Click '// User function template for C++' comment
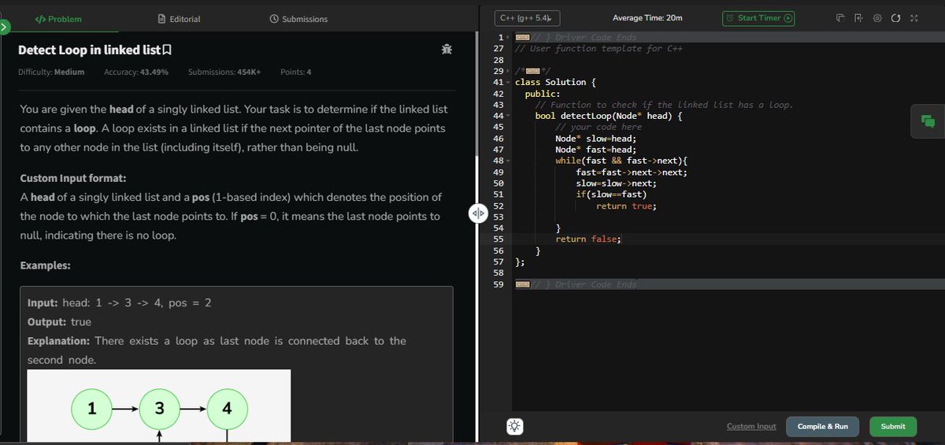 [x=598, y=49]
